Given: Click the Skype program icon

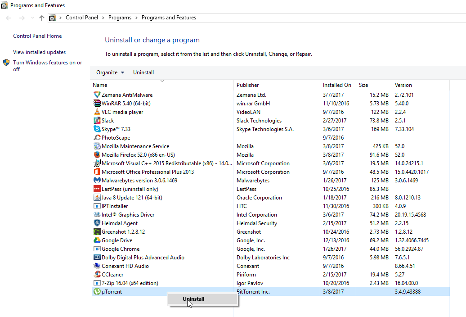Looking at the screenshot, I should point(97,129).
